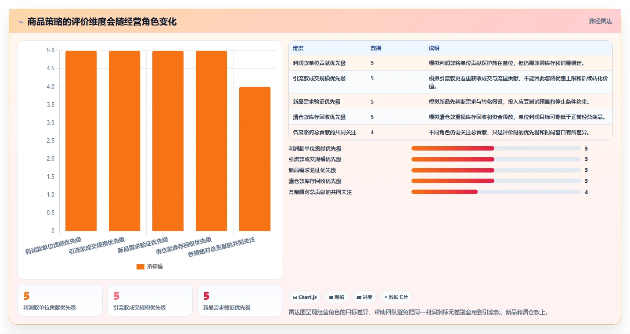Viewport: 630px width, 334px height.
Task: Click the 数据卡片 tag chip
Action: click(396, 297)
